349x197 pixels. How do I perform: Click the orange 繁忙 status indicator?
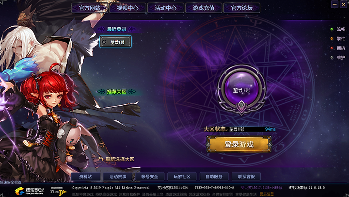coord(332,38)
